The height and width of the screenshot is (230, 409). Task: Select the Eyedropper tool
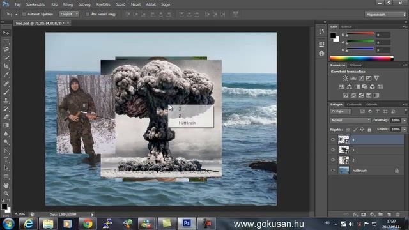coord(6,75)
